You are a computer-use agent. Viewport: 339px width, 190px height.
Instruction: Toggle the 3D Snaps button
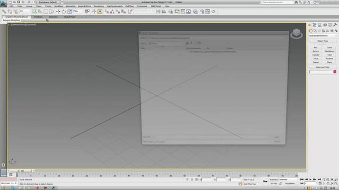click(x=107, y=12)
